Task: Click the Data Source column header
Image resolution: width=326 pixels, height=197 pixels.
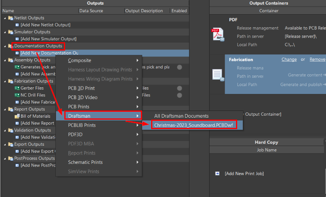Action: [x=101, y=11]
